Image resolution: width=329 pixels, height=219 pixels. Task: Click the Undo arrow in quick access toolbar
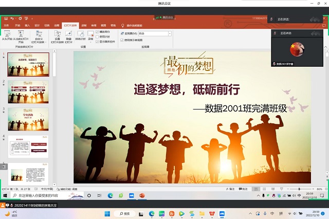coord(12,19)
